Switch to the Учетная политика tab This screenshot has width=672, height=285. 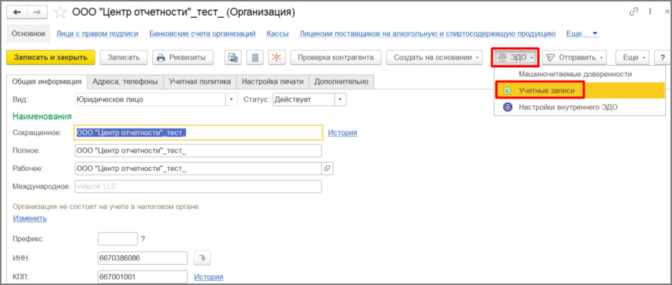point(200,81)
